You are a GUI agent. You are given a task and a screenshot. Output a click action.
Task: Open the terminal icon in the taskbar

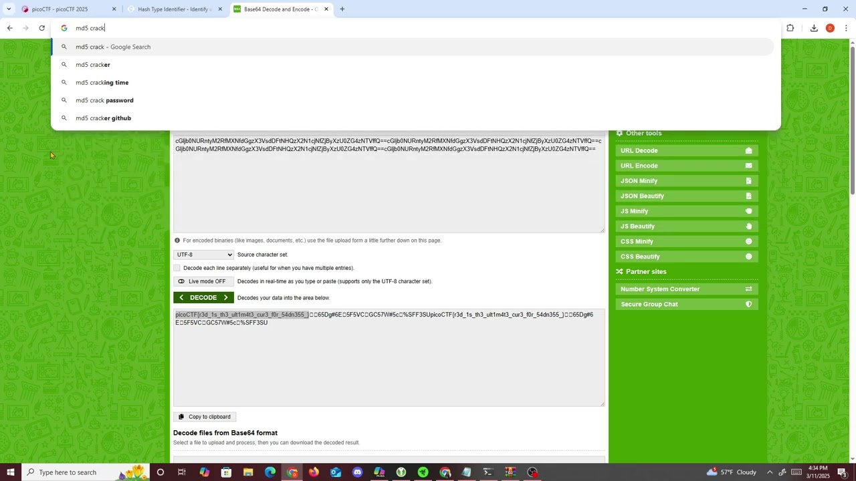pyautogui.click(x=488, y=472)
